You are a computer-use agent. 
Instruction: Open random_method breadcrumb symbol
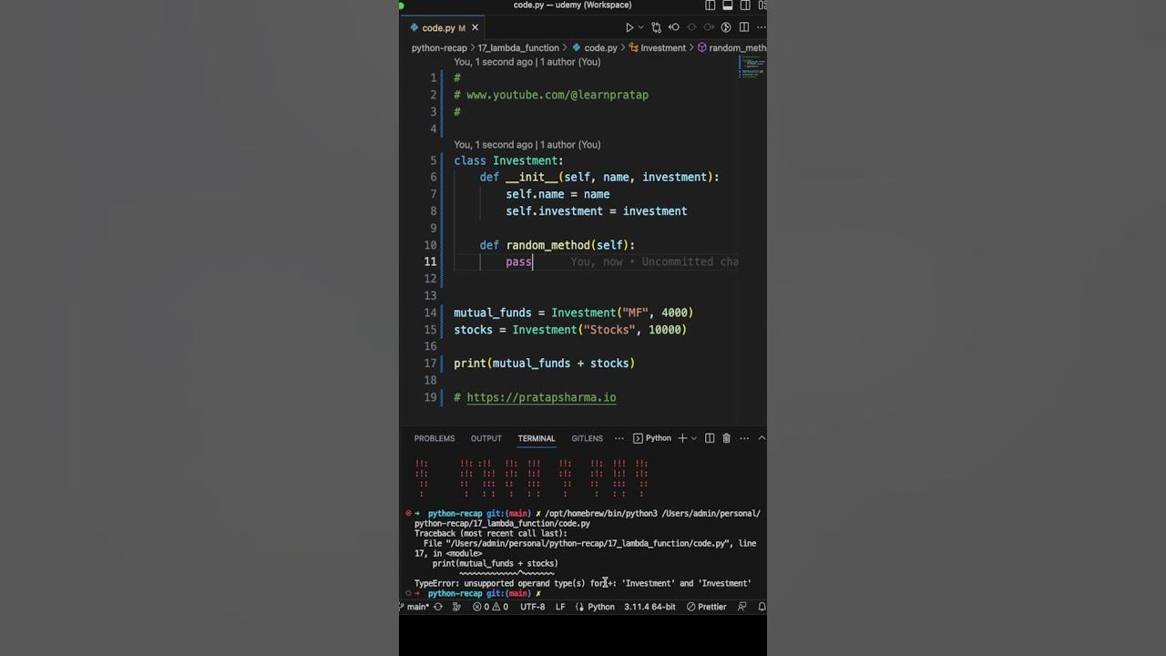[731, 48]
